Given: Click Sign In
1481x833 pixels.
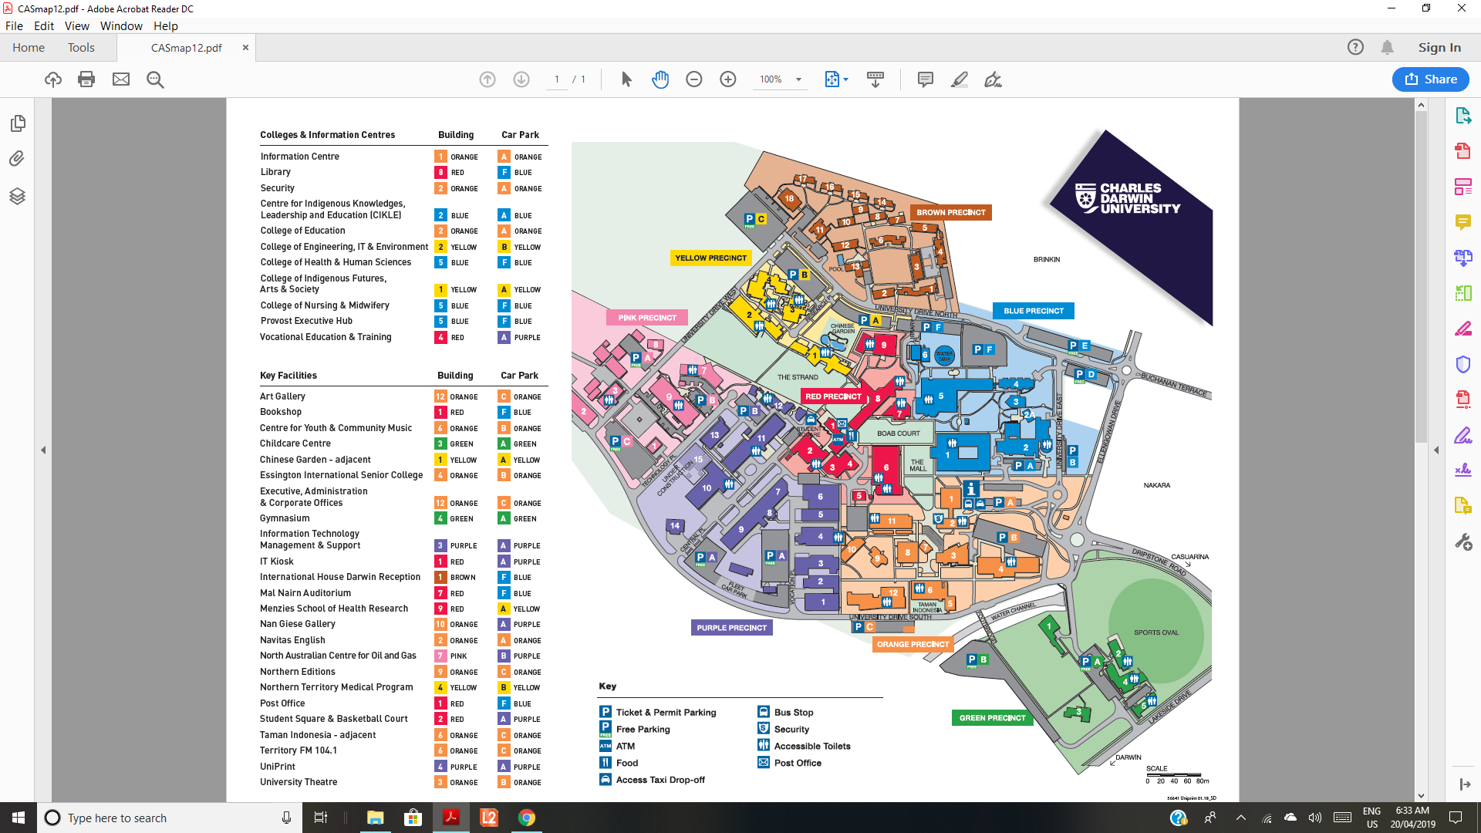Looking at the screenshot, I should tap(1439, 48).
